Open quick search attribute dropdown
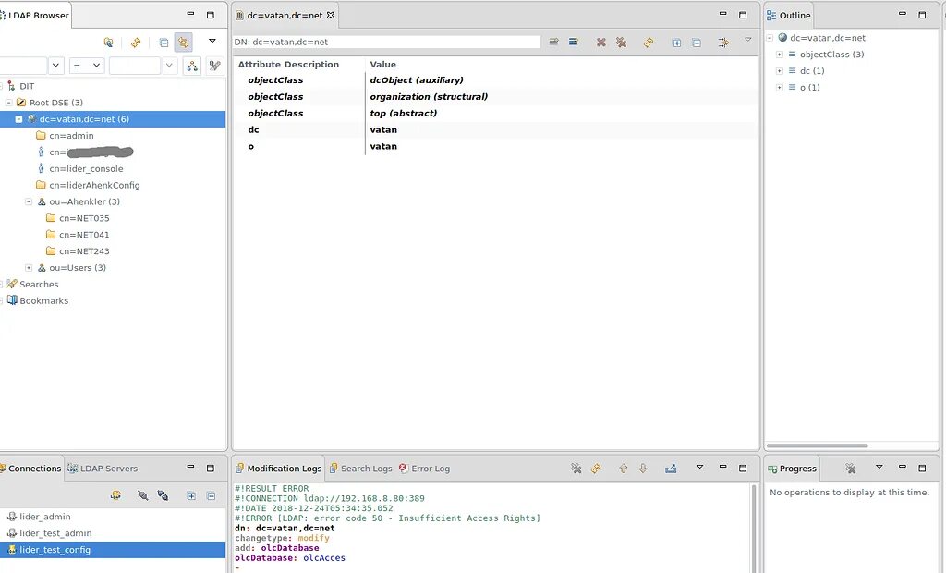This screenshot has width=946, height=573. pyautogui.click(x=55, y=66)
